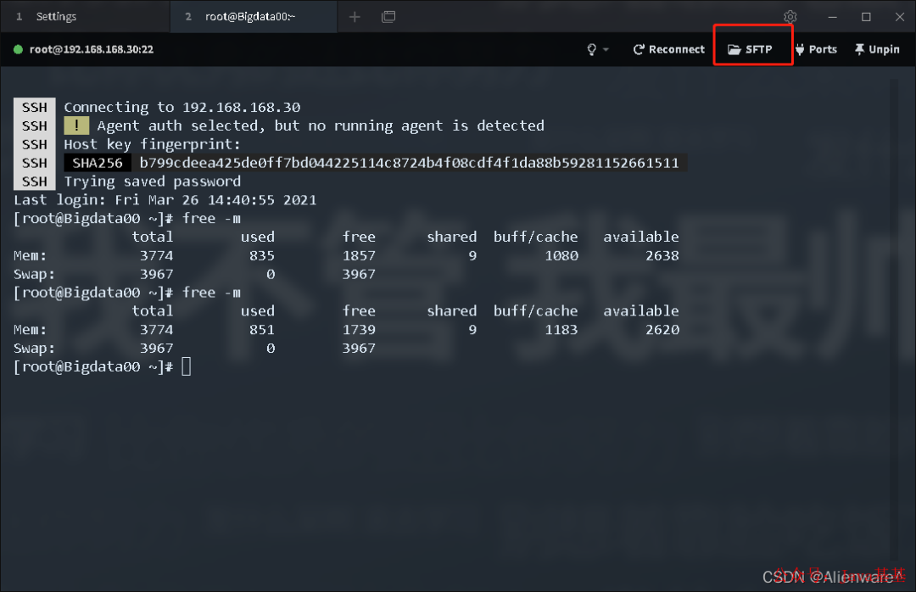Click the circular arrow Reconnect icon
Image resolution: width=916 pixels, height=592 pixels.
click(x=639, y=48)
